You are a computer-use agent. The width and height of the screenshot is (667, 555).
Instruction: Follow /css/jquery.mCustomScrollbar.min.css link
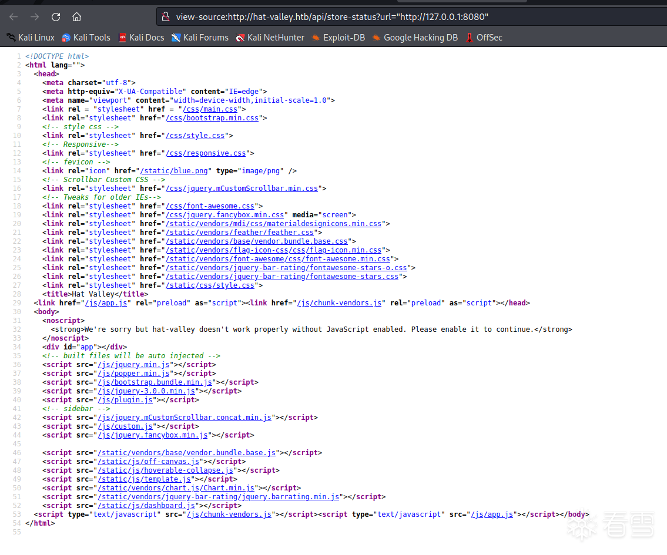click(242, 189)
